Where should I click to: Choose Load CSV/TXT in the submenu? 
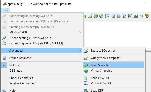coord(114,78)
